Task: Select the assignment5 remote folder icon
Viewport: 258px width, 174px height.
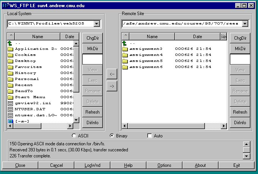Action: 125,61
